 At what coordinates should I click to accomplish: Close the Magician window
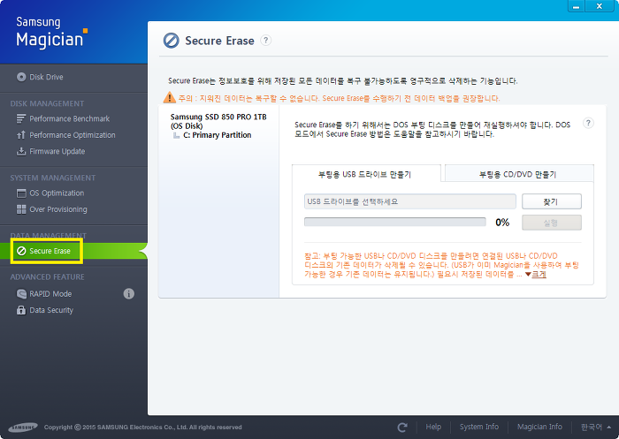(x=600, y=6)
